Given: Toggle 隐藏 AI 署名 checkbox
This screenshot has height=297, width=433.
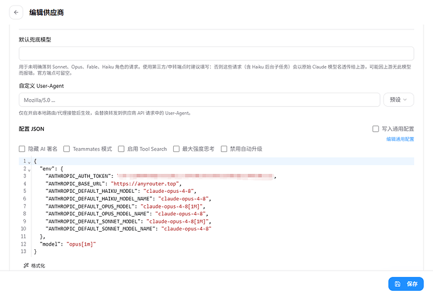Looking at the screenshot, I should click(22, 149).
